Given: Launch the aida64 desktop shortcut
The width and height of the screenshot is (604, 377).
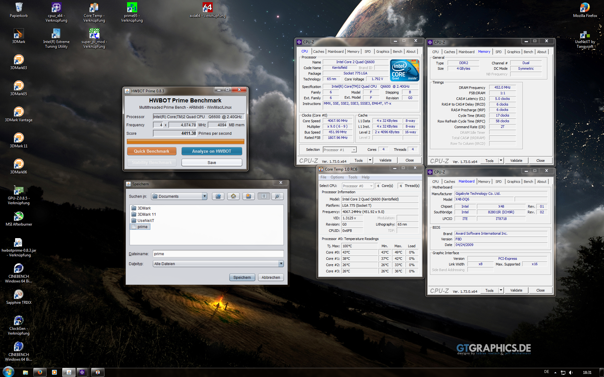Looking at the screenshot, I should [x=207, y=10].
